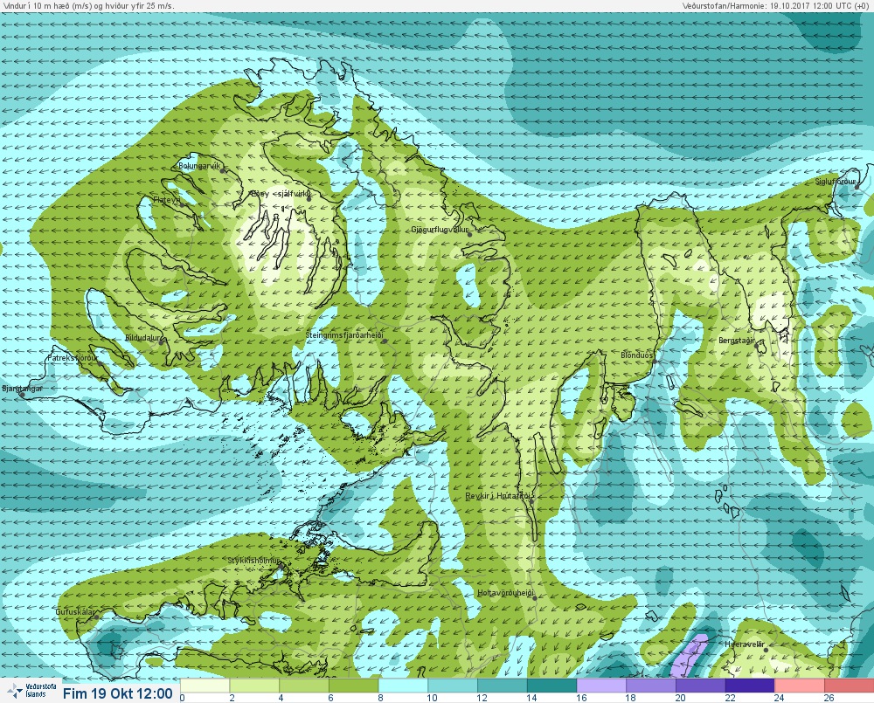Click the legend number 20
This screenshot has height=703, width=874.
[681, 698]
